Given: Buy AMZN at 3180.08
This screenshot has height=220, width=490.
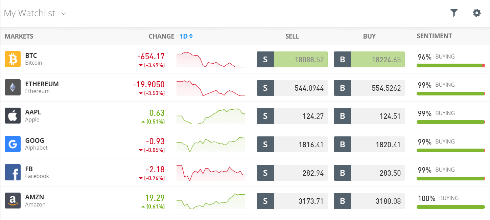Looking at the screenshot, I should (369, 201).
